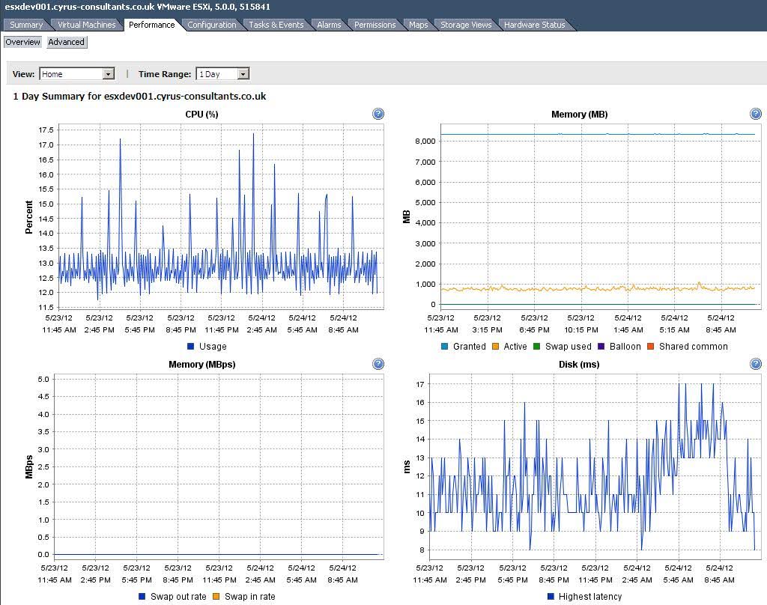767x605 pixels.
Task: Click the Swap out rate legend swatch
Action: coord(142,596)
